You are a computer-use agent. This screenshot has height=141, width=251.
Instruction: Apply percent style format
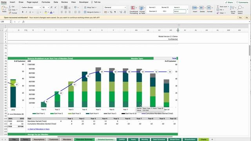(x=111, y=12)
